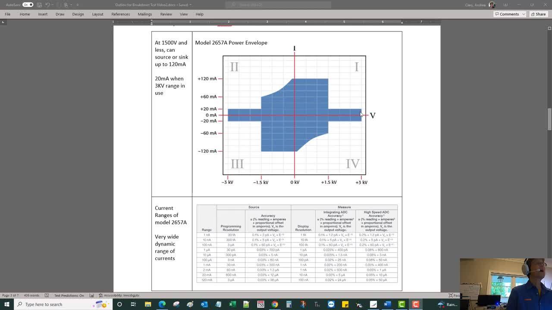Screen dimensions: 552x310
Task: Click the 'Model 2657A Power Envelope' heading
Action: (x=231, y=43)
